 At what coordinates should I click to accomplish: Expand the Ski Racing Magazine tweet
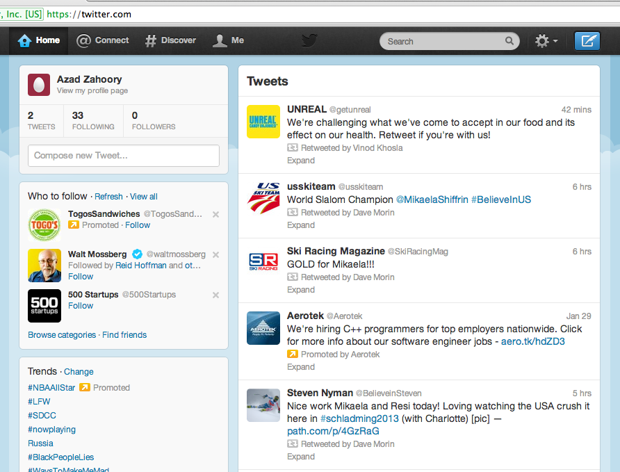pos(301,290)
